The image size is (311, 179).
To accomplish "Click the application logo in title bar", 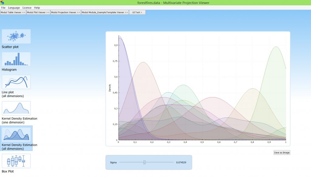I will click(2, 2).
